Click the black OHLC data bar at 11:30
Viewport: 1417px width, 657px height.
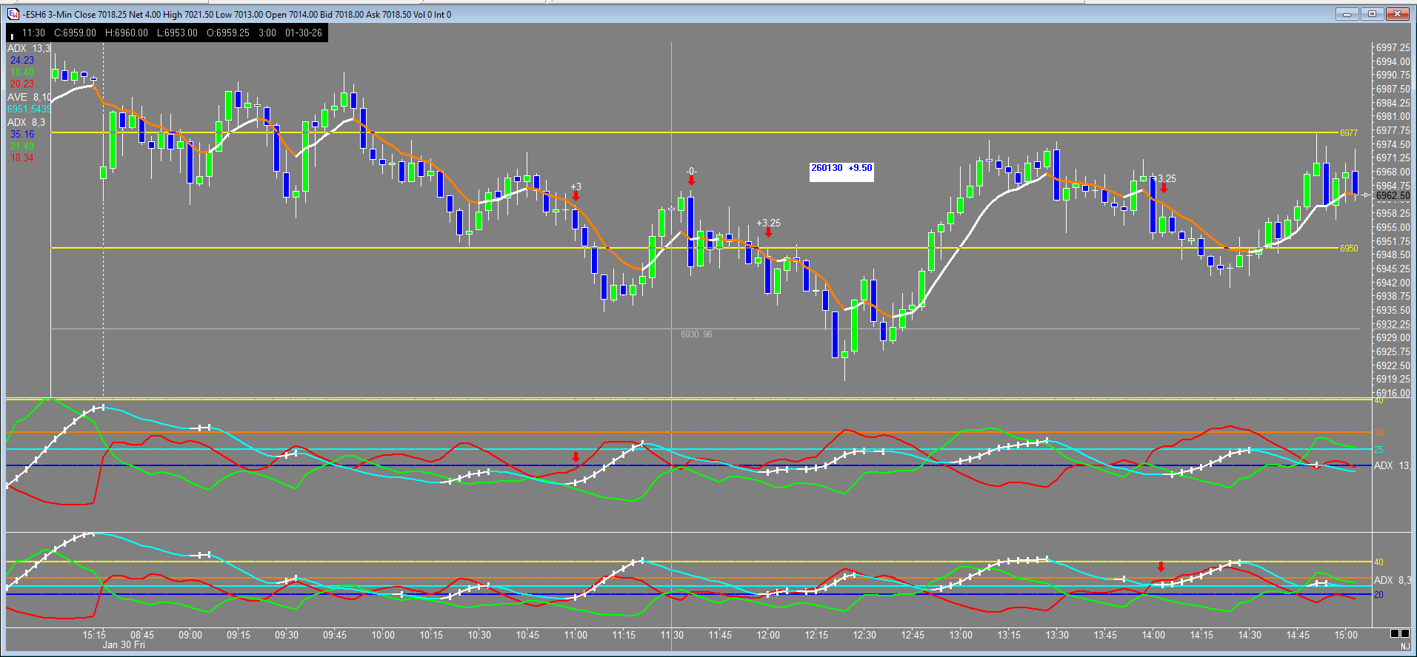point(167,33)
